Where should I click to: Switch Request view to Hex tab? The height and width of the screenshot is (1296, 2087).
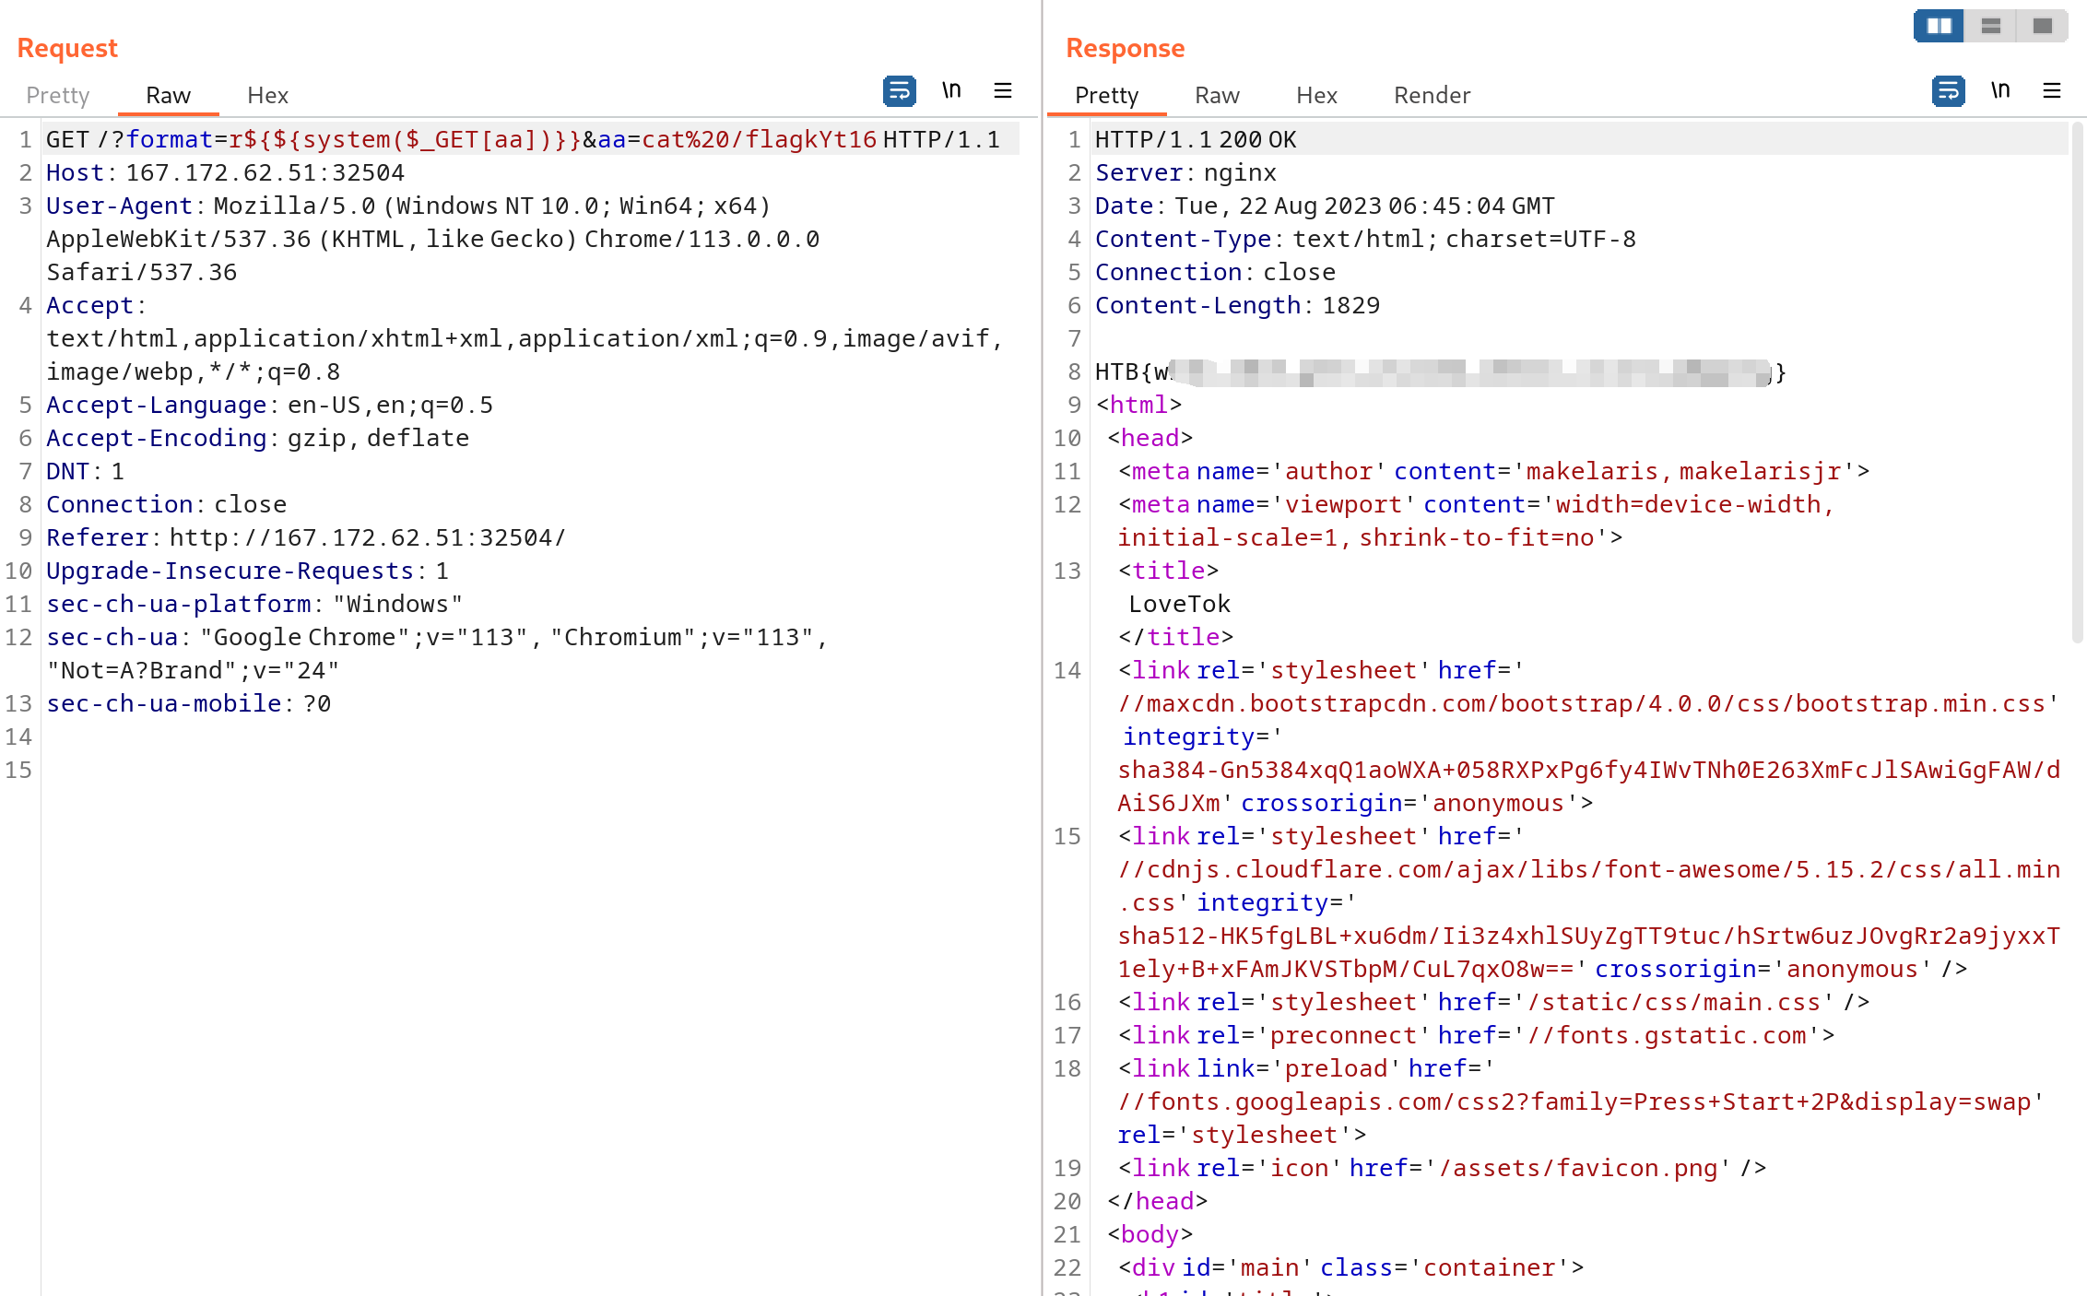point(267,95)
